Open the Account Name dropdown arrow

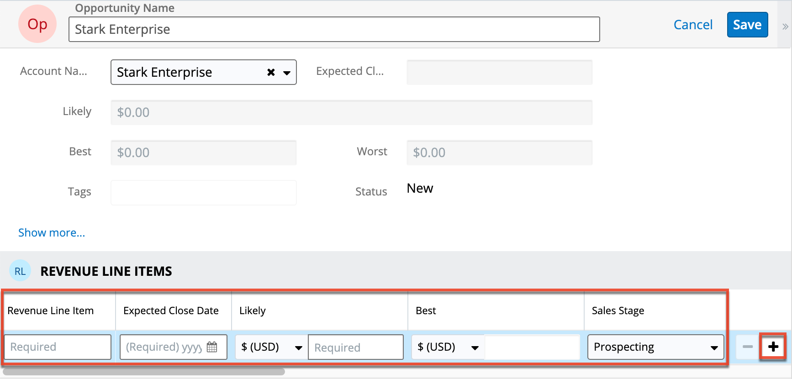(287, 73)
